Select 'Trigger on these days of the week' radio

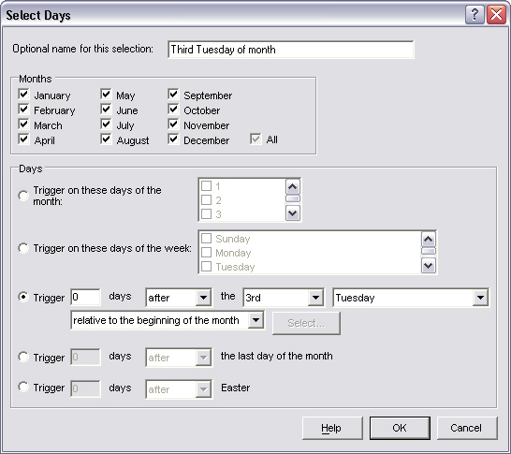tap(23, 248)
